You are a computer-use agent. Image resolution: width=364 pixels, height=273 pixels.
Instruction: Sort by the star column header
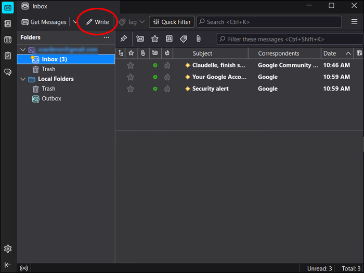pyautogui.click(x=131, y=54)
